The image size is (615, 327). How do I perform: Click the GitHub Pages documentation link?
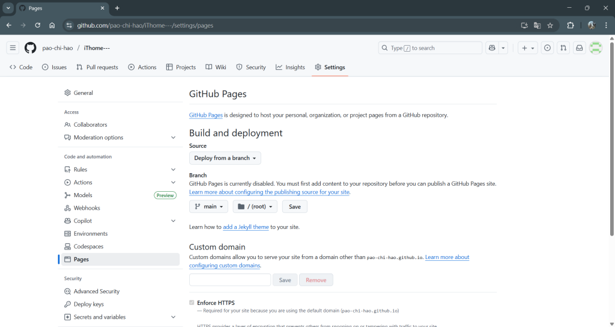click(206, 115)
